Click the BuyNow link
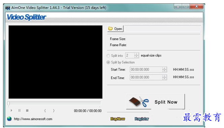Image resolution: width=224 pixels, height=128 pixels. 118,119
